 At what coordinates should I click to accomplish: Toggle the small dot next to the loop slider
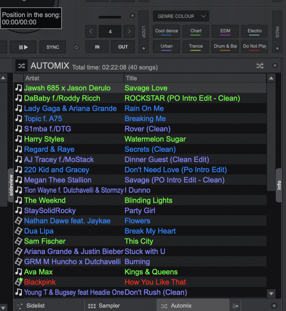coord(132,16)
